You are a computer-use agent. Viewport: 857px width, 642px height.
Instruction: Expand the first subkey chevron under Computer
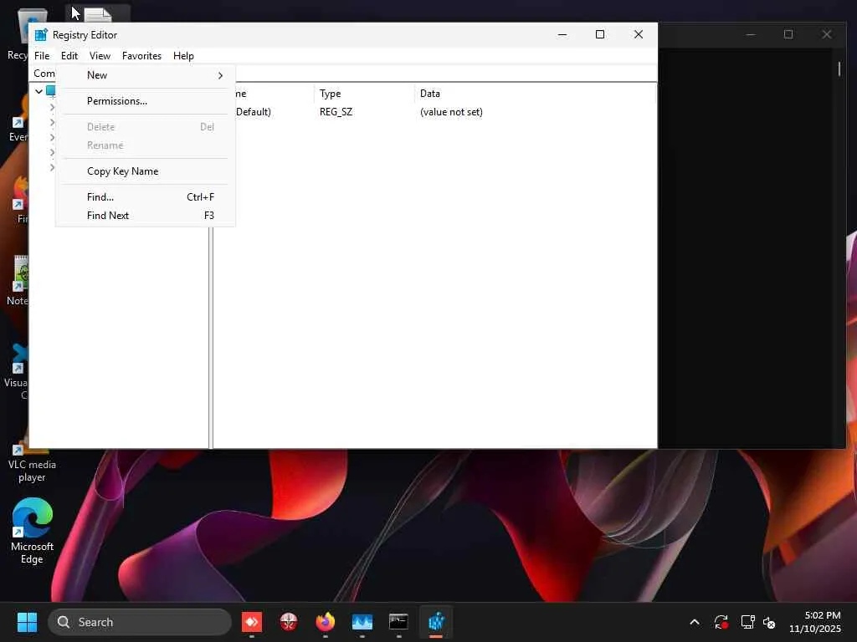53,108
